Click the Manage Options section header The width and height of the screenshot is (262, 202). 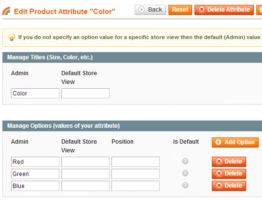tap(132, 126)
